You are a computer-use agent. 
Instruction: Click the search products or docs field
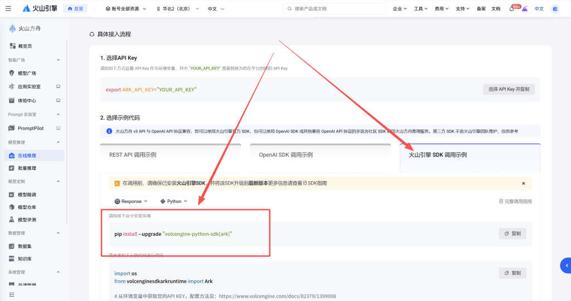pyautogui.click(x=335, y=9)
